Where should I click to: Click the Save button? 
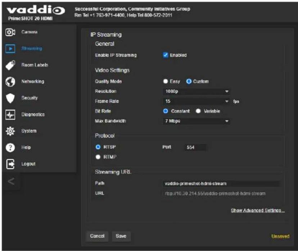[121, 236]
